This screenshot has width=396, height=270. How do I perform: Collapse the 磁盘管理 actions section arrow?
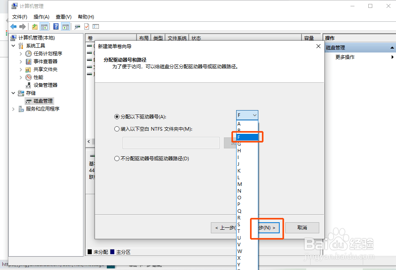click(x=392, y=48)
